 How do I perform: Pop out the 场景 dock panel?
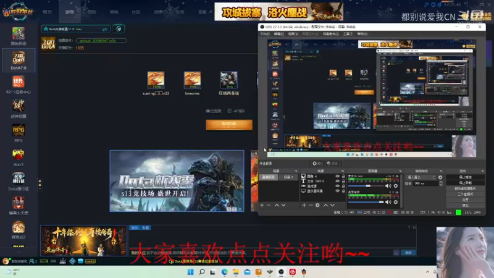click(x=296, y=171)
